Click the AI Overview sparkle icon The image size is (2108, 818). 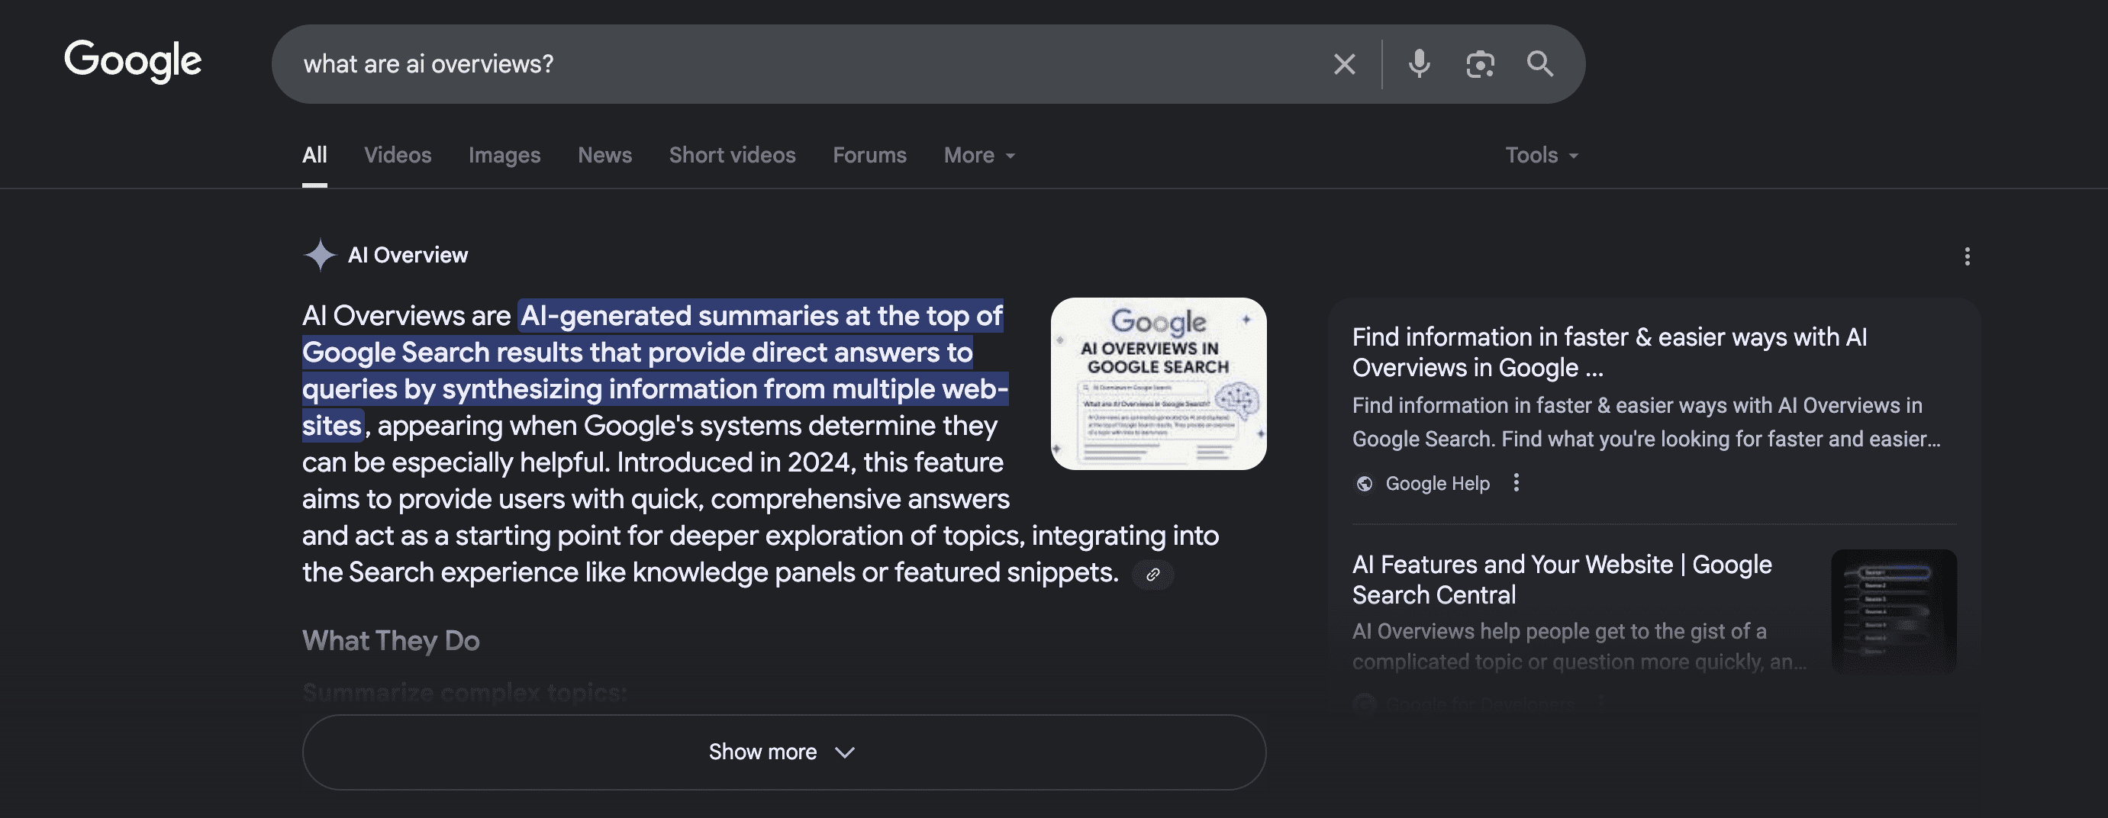[319, 255]
